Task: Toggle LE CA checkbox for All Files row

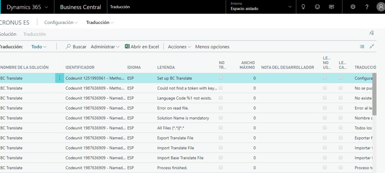Action: pos(340,128)
